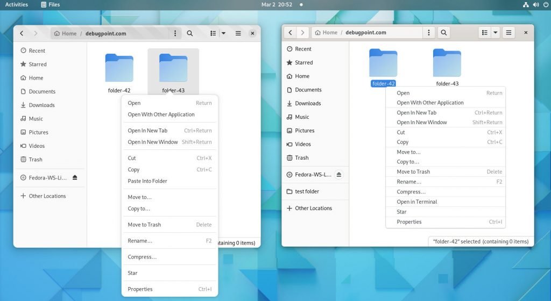Toggle list view in right window
The image size is (551, 301).
click(x=485, y=33)
